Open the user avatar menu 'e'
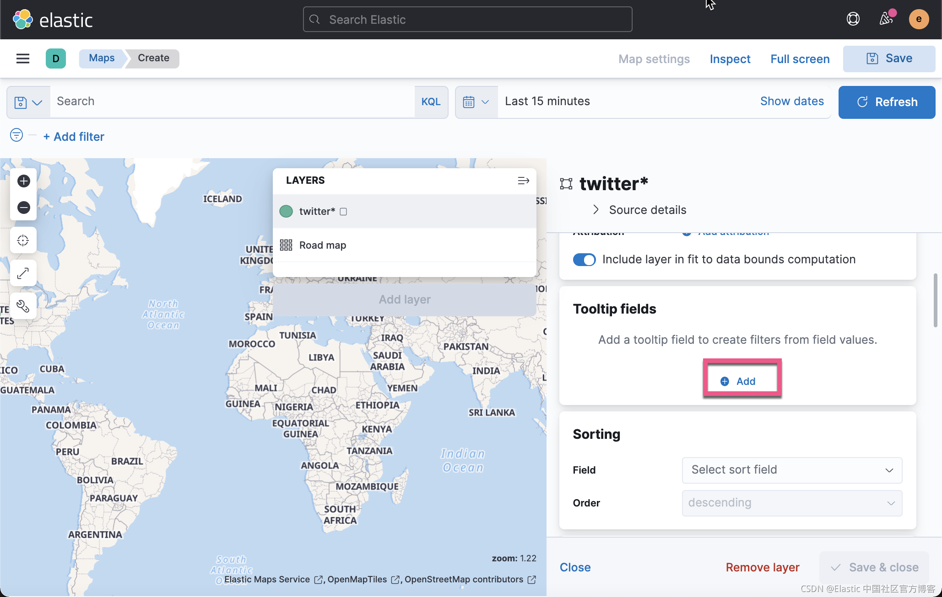 point(919,19)
